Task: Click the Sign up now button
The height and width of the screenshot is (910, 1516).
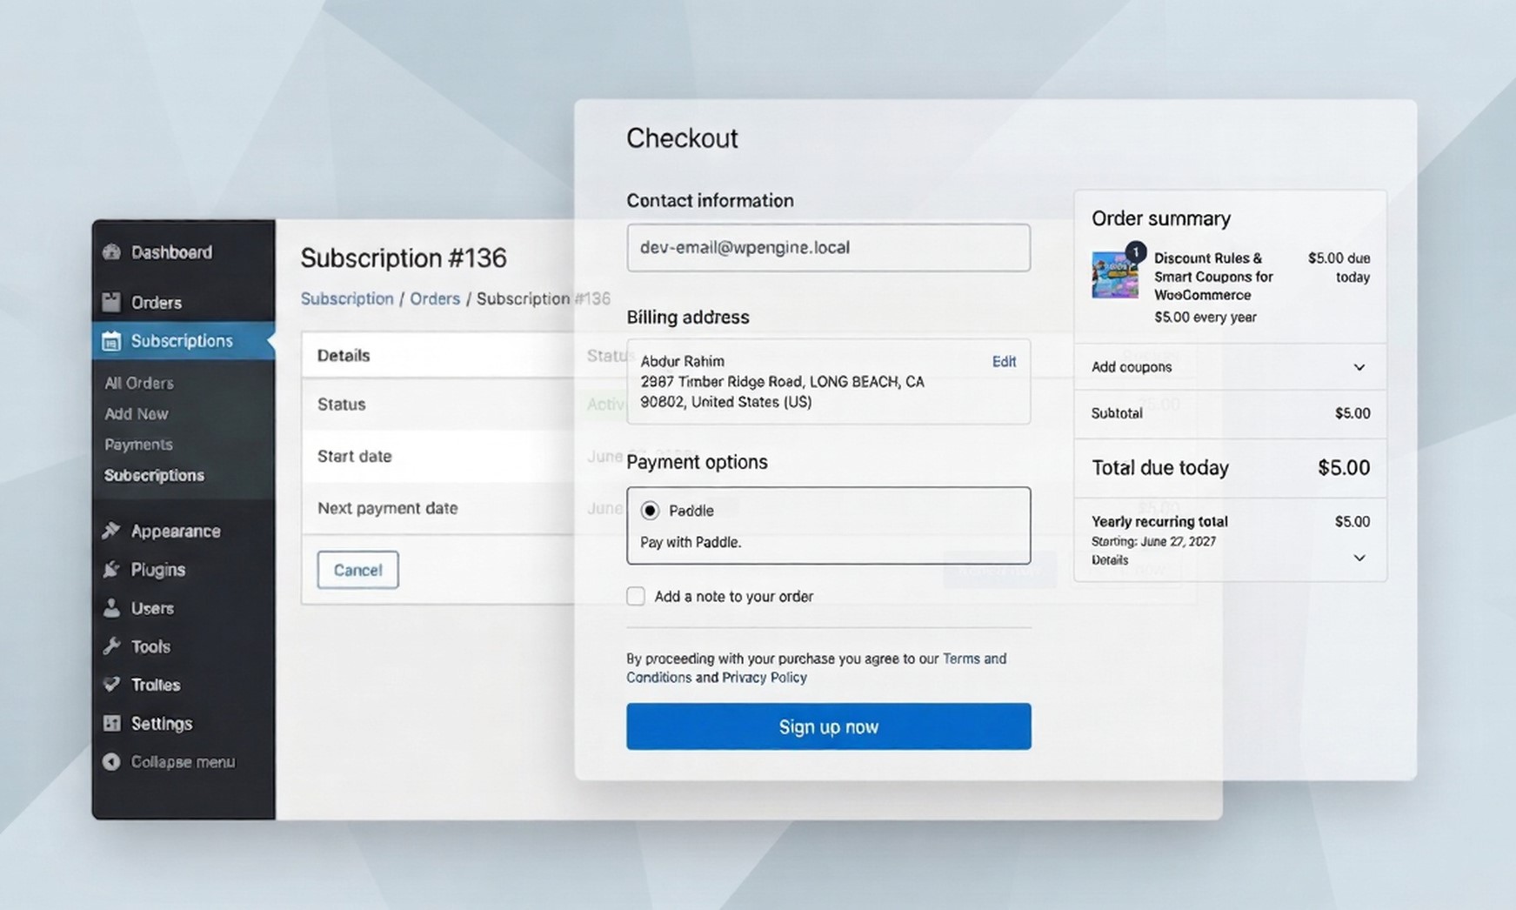Action: click(x=828, y=726)
